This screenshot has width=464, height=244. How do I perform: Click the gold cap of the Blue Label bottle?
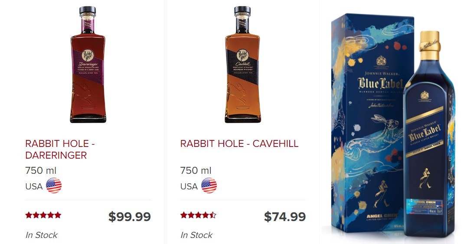(x=429, y=45)
